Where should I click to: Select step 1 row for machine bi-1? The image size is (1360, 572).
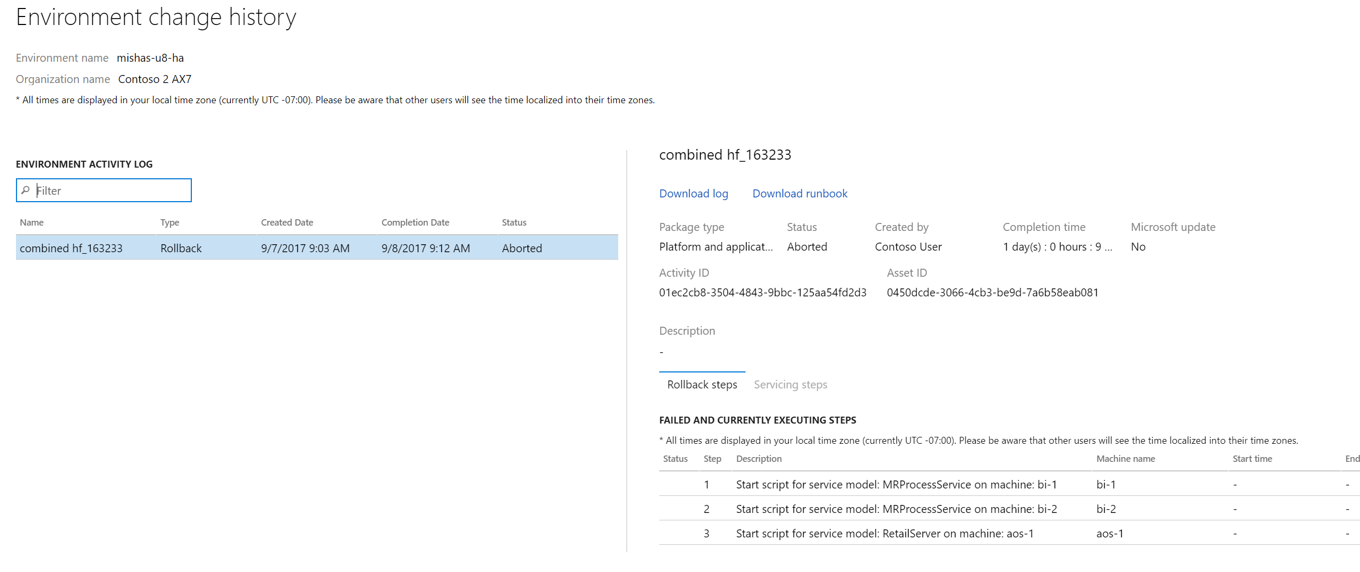896,485
